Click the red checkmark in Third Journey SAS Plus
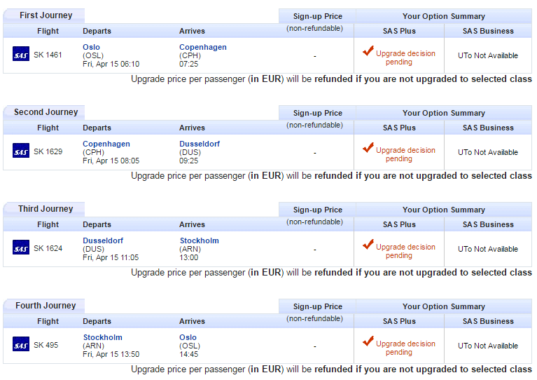This screenshot has width=537, height=380. pos(368,245)
